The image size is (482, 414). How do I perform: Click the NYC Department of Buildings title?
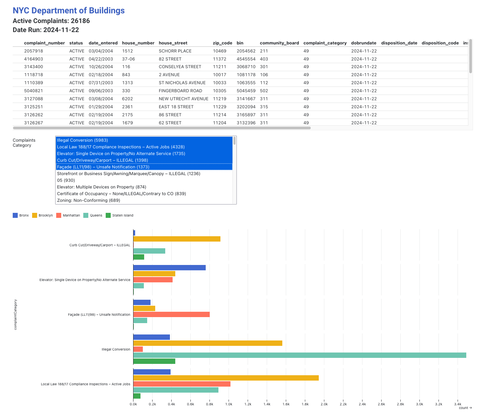tap(69, 11)
